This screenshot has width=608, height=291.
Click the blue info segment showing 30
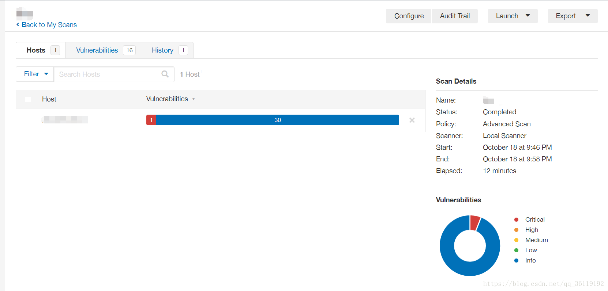click(278, 120)
